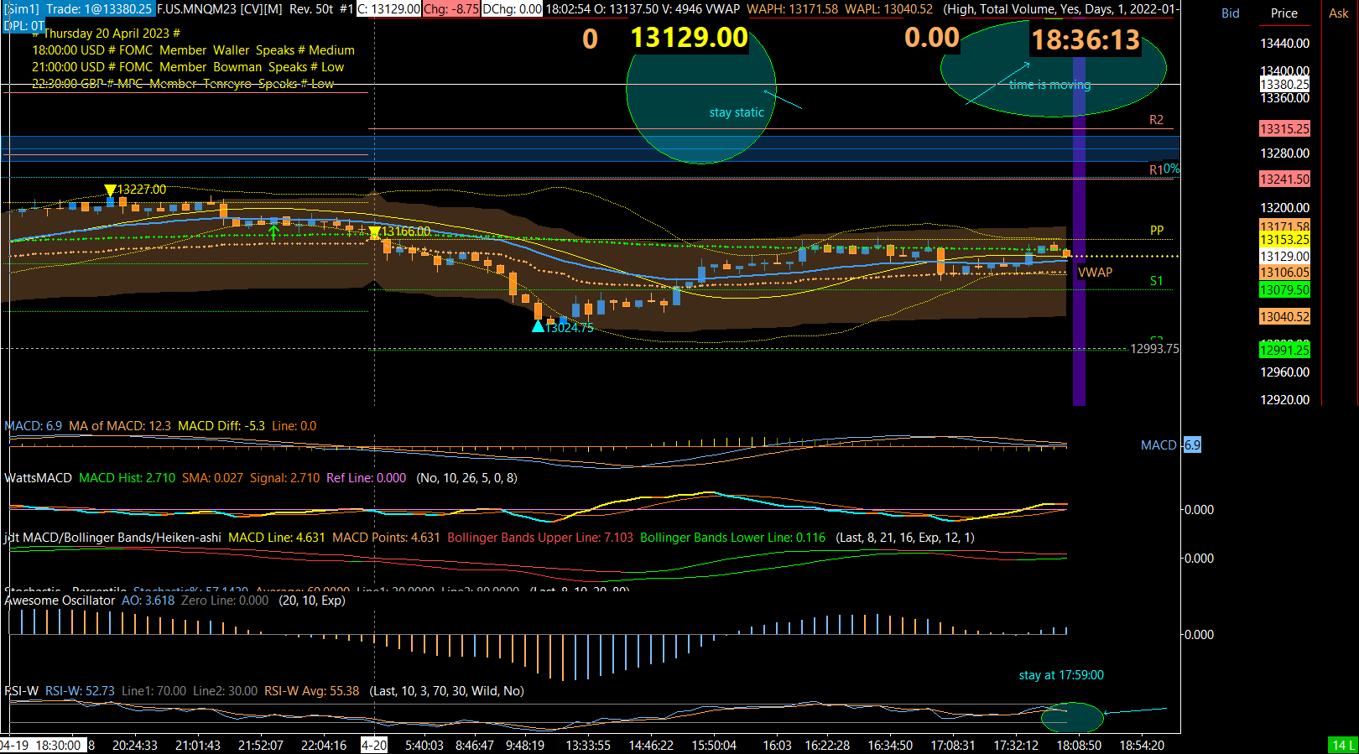The image size is (1359, 754).
Task: Click the red 13315.25 price marker
Action: [1284, 129]
